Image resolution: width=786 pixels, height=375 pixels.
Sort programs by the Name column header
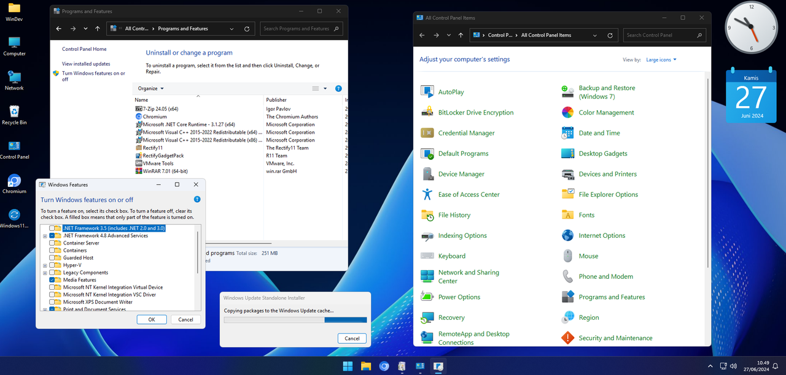(x=198, y=99)
